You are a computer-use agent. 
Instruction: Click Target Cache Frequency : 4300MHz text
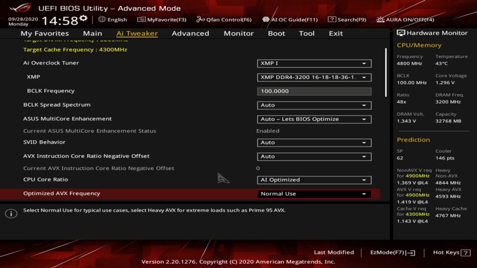click(75, 50)
